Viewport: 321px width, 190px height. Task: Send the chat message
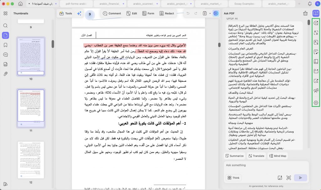coord(300,178)
